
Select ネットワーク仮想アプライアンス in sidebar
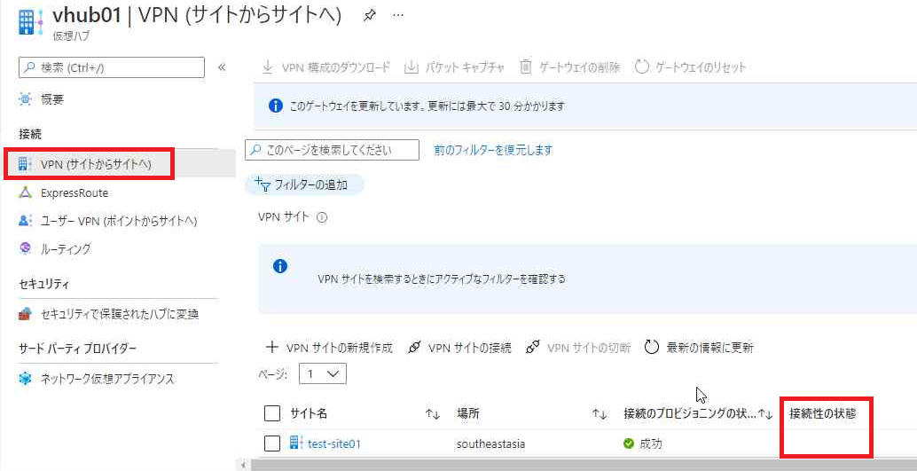pos(107,379)
